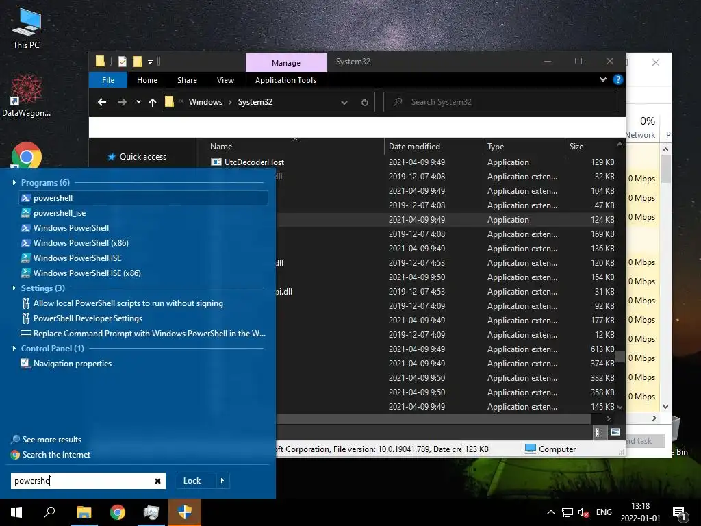This screenshot has width=701, height=526.
Task: Open recent locations dropdown arrow
Action: click(138, 102)
